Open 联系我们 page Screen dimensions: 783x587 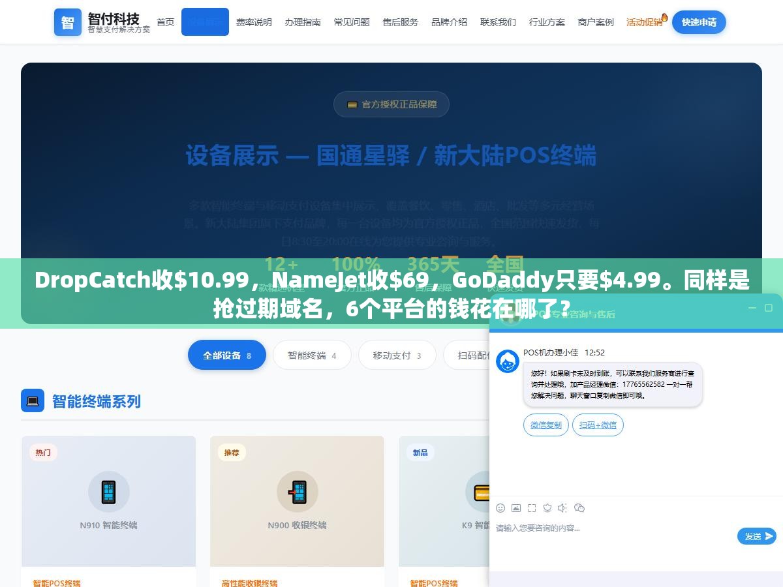(498, 22)
